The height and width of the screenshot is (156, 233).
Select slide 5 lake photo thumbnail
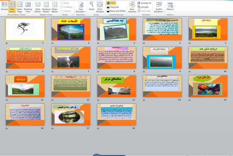[x=208, y=29]
